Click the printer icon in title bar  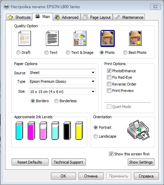coord(6,6)
